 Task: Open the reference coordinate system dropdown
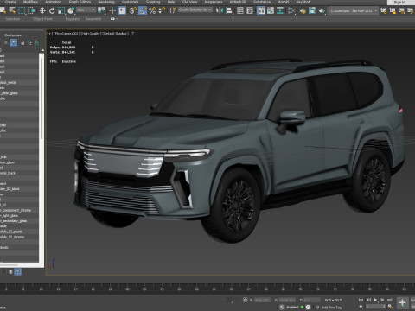[x=86, y=10]
